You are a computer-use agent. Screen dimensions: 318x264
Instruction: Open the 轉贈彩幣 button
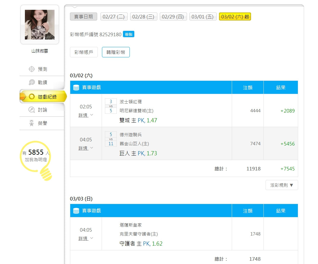tap(116, 52)
